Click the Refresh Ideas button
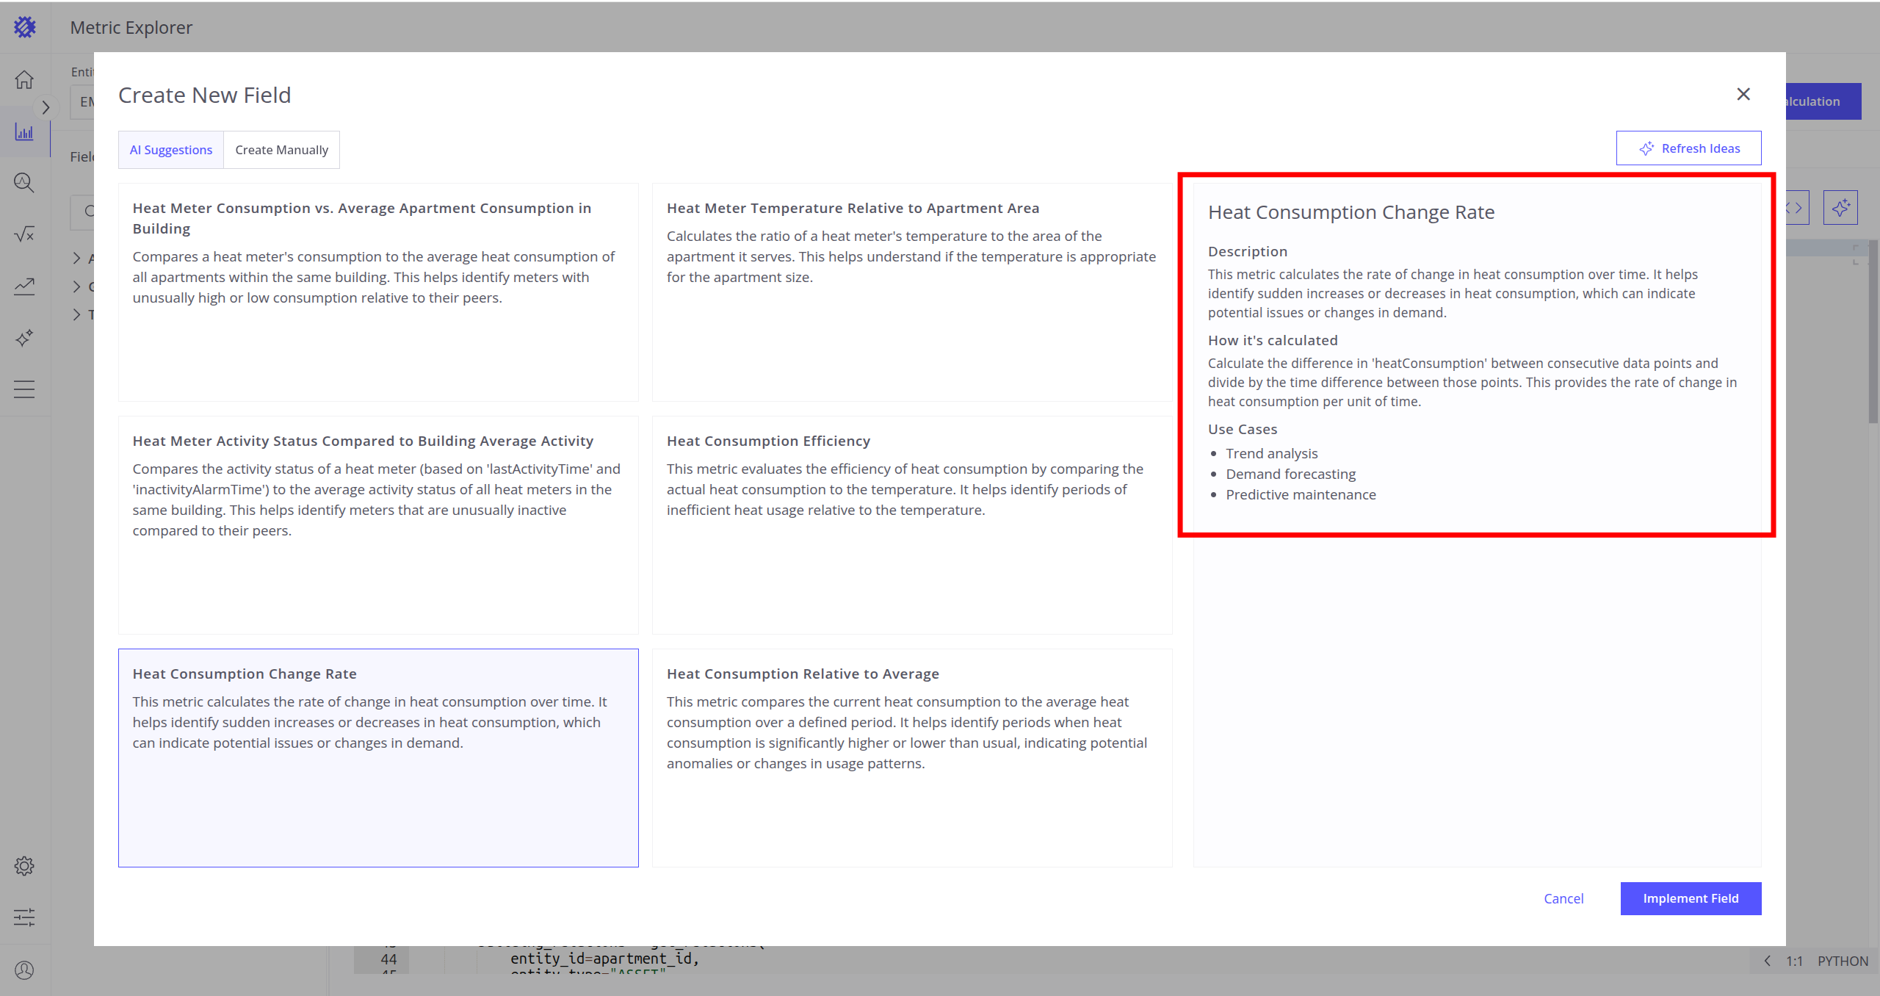Image resolution: width=1880 pixels, height=996 pixels. coord(1688,148)
